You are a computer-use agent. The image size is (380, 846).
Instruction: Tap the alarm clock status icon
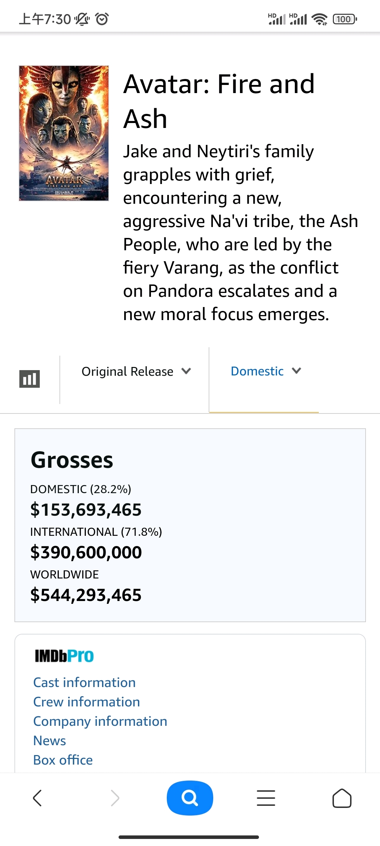tap(102, 19)
